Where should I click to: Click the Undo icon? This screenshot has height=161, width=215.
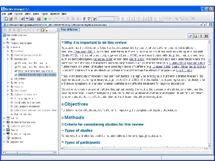coord(57,19)
